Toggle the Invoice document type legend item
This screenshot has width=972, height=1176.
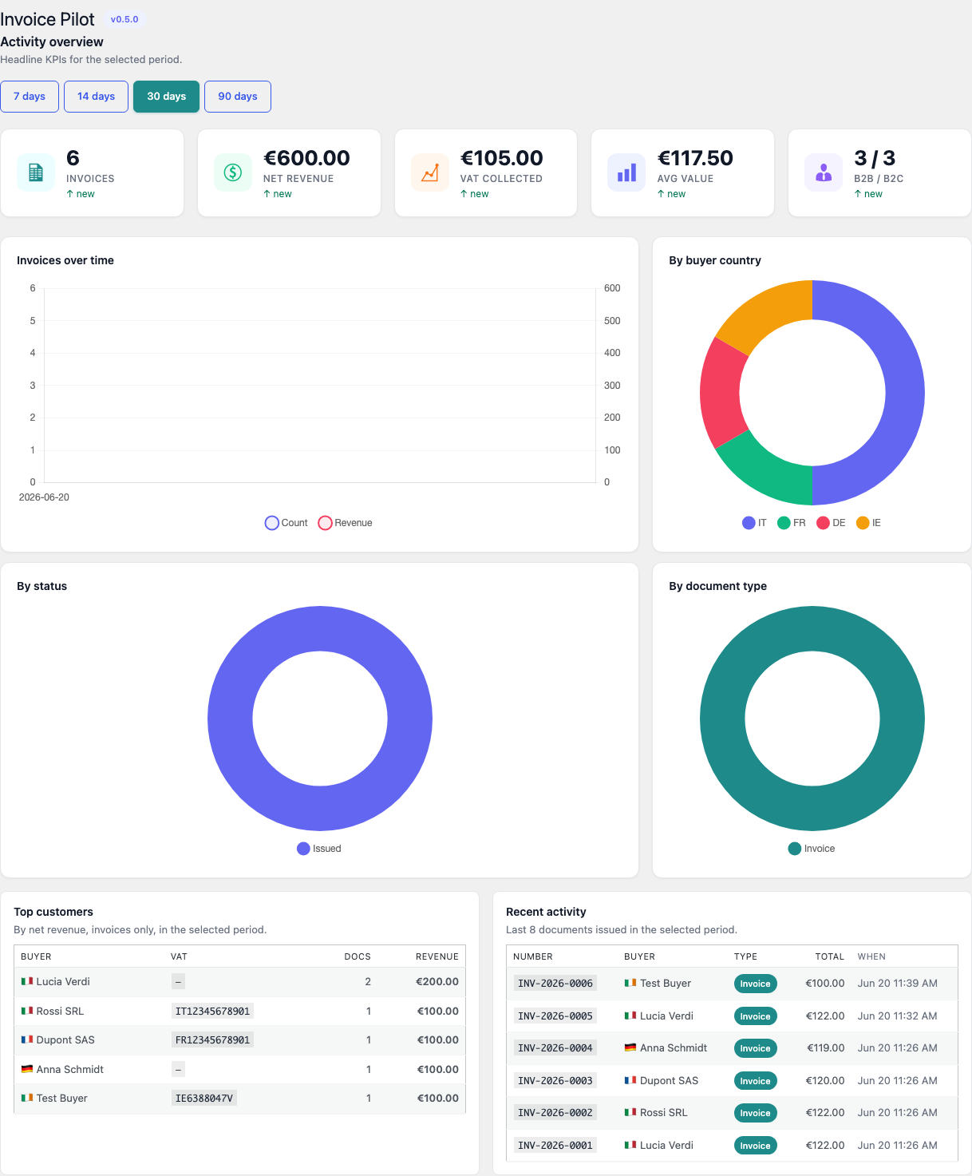[x=812, y=849]
